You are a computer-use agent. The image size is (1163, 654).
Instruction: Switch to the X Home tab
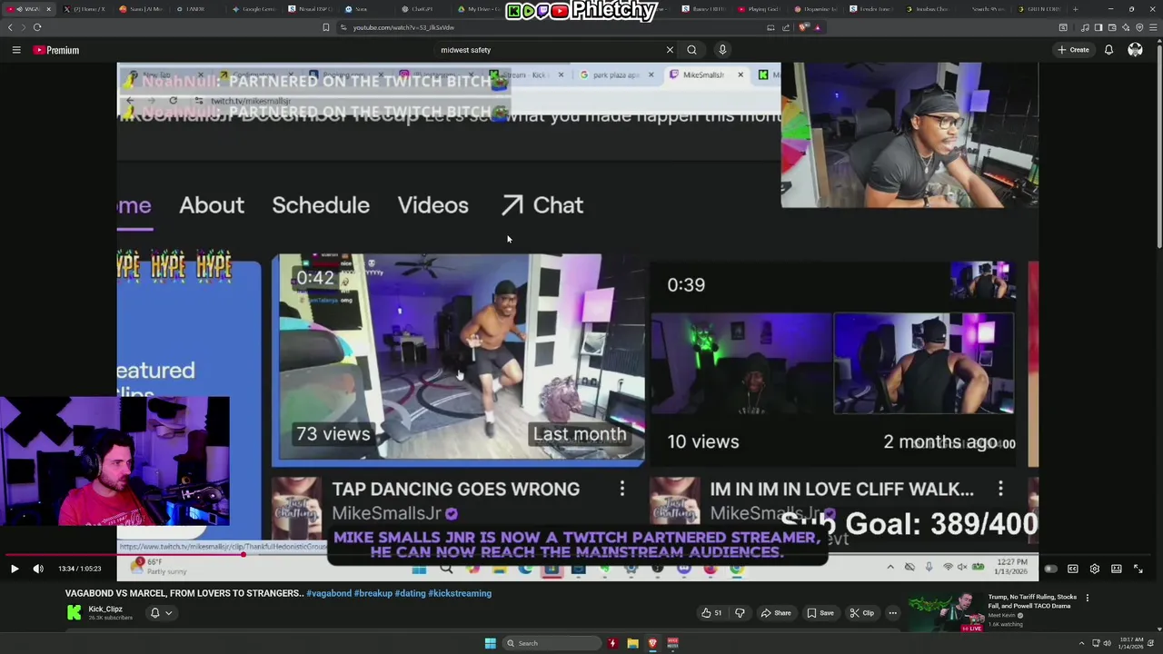84,9
